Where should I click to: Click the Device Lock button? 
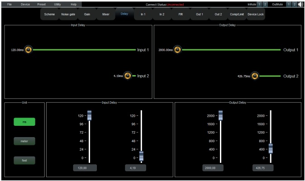coord(256,14)
